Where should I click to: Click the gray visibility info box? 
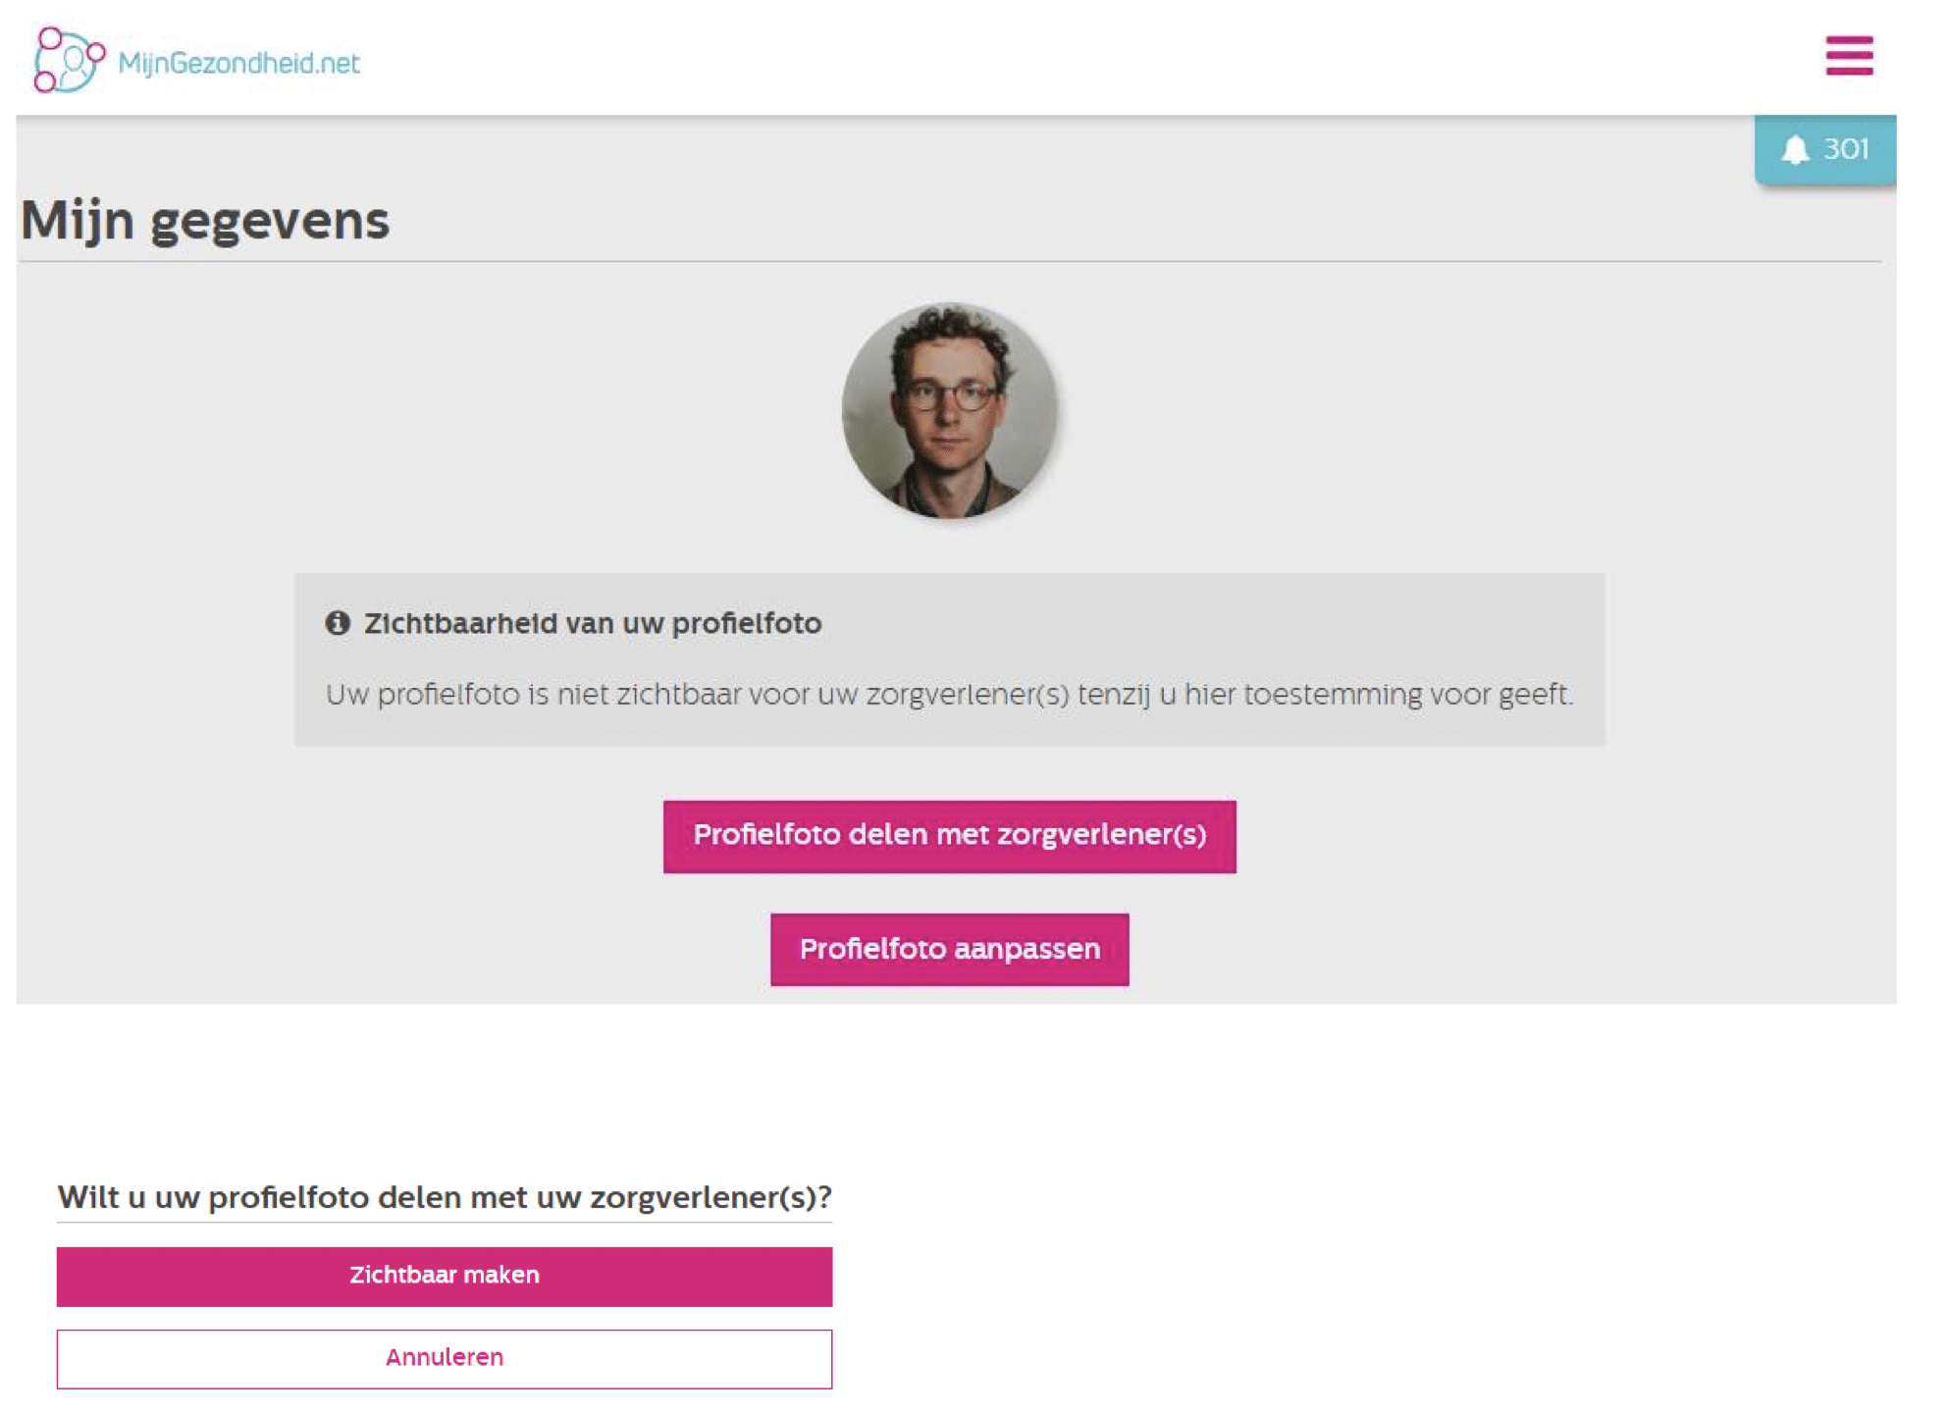(949, 659)
